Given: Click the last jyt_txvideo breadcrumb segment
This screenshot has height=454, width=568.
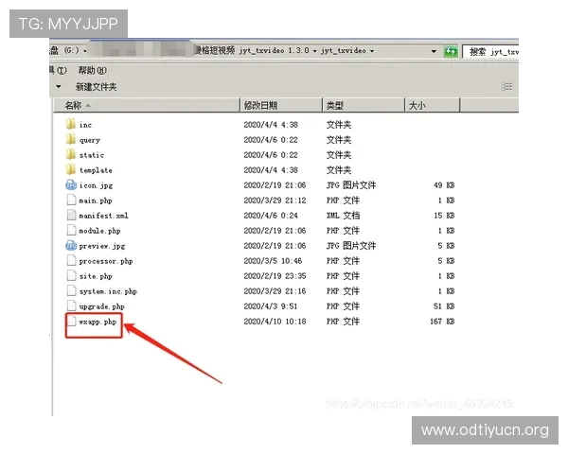Looking at the screenshot, I should coord(344,51).
